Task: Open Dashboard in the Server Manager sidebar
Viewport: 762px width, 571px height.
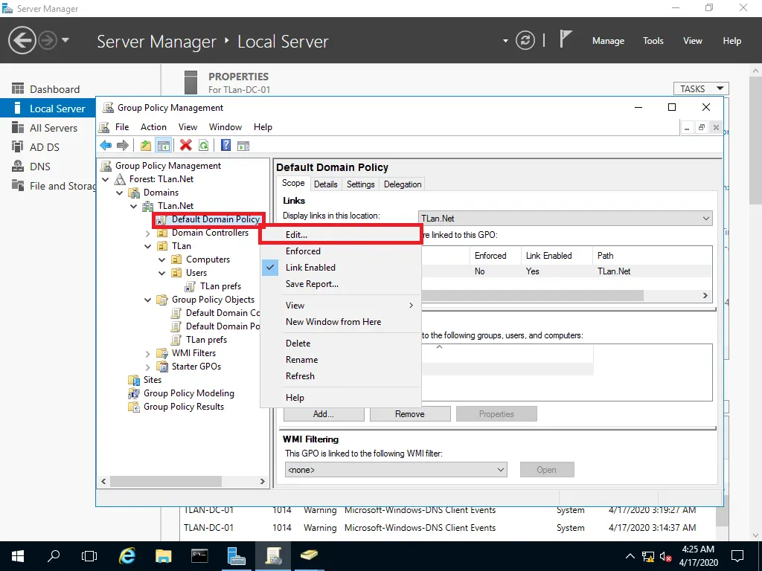Action: click(x=54, y=89)
